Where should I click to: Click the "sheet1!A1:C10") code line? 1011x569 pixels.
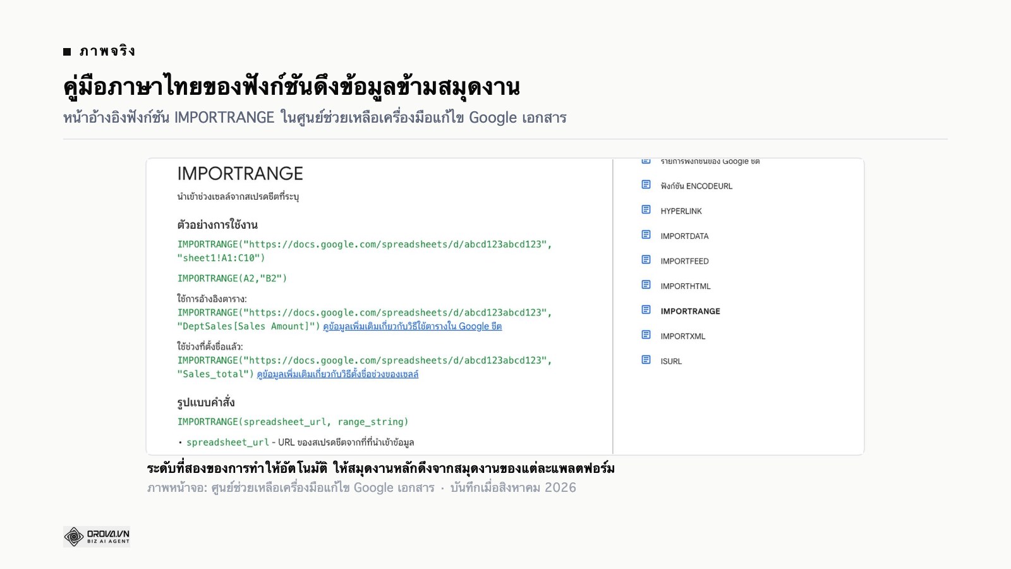(221, 258)
